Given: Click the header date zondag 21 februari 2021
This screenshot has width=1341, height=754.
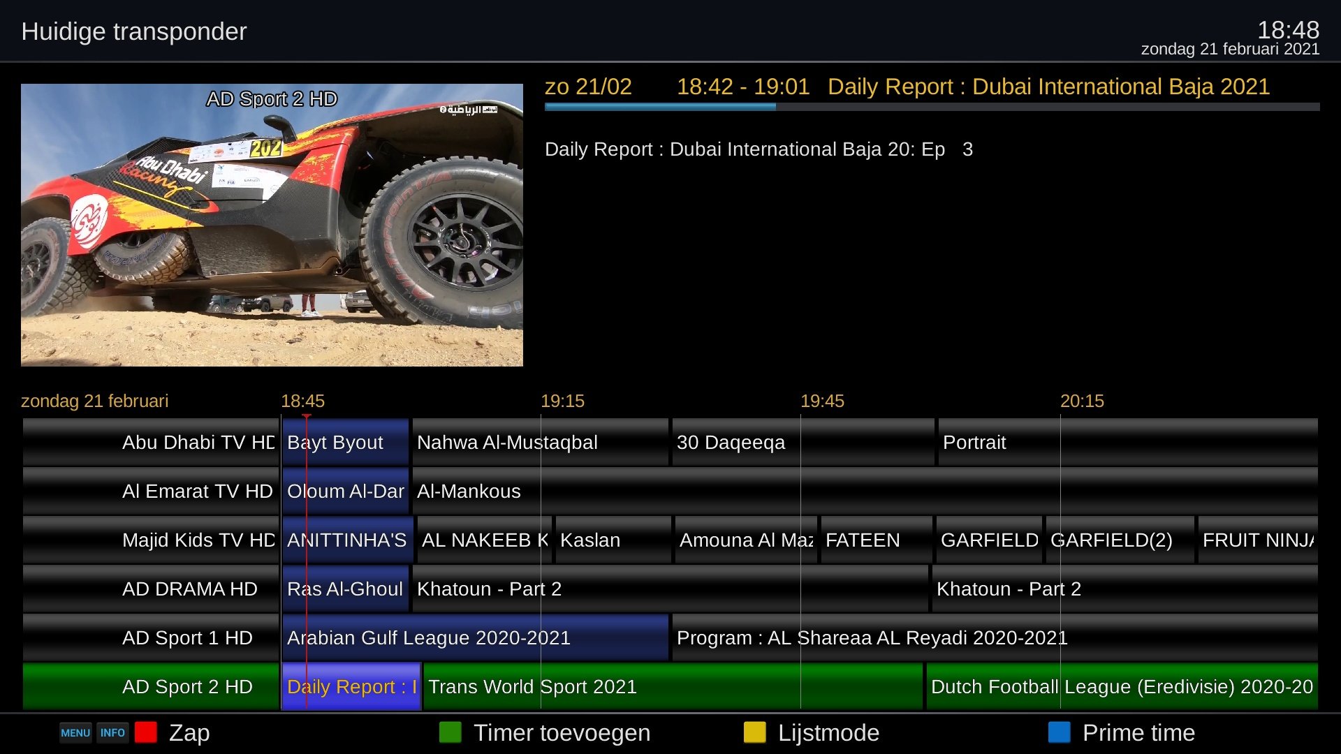Looking at the screenshot, I should click(x=1230, y=50).
